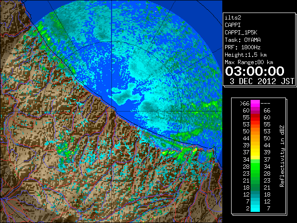Click the light orange 44–50 dBZ swatch
This screenshot has width=297, height=223.
pyautogui.click(x=255, y=138)
